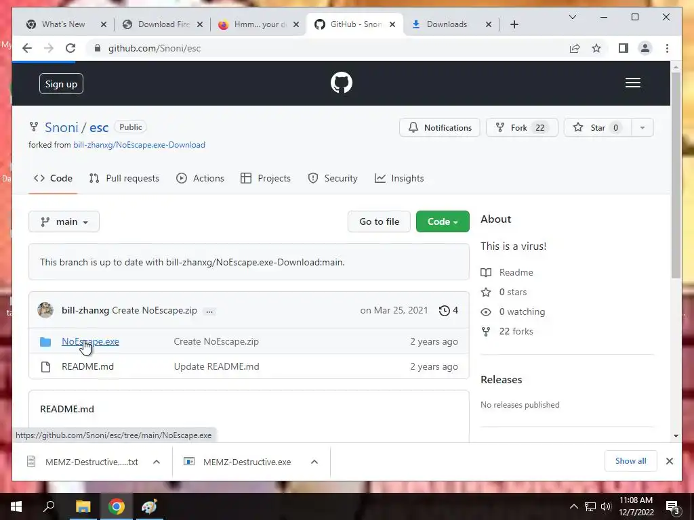Open the NoEscape.exe folder link
The width and height of the screenshot is (694, 520).
click(90, 341)
